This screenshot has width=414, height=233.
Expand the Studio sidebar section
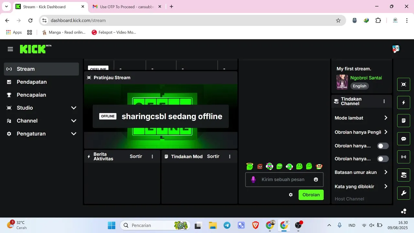coord(41,108)
